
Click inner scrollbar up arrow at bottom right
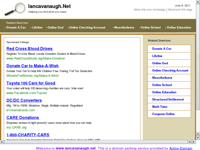(198, 134)
